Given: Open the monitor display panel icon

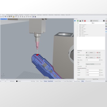Looking at the screenshot, I should (x=106, y=26).
